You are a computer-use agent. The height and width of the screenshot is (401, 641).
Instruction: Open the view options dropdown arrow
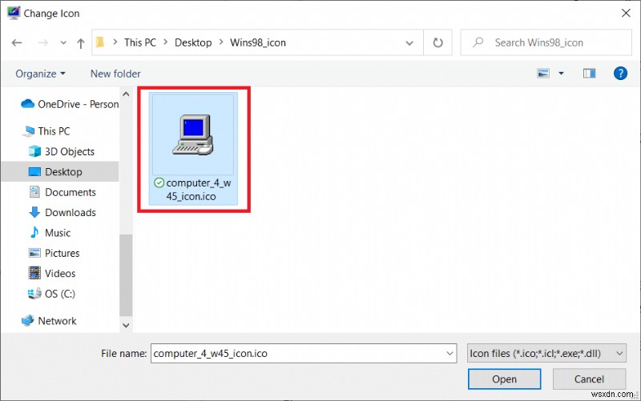pos(562,74)
